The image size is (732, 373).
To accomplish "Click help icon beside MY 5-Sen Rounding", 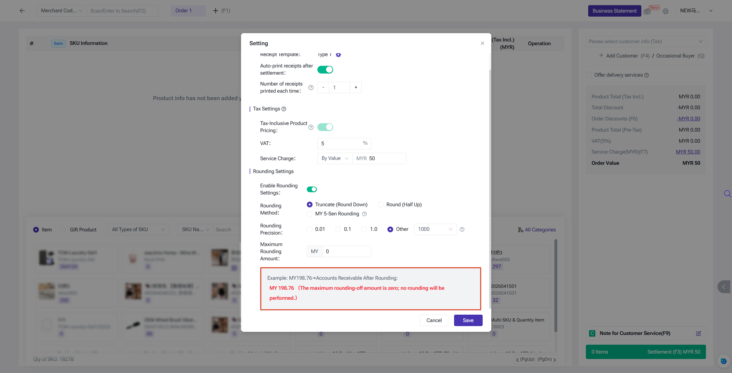I will [364, 214].
